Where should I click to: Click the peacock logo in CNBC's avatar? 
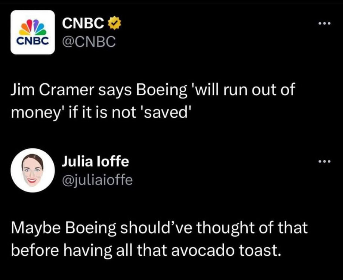(33, 27)
